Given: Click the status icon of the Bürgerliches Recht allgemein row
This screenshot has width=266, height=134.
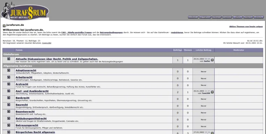Looking at the screenshot, I should coord(9,132).
